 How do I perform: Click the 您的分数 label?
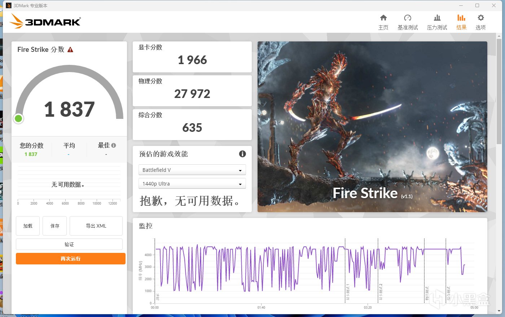(31, 146)
